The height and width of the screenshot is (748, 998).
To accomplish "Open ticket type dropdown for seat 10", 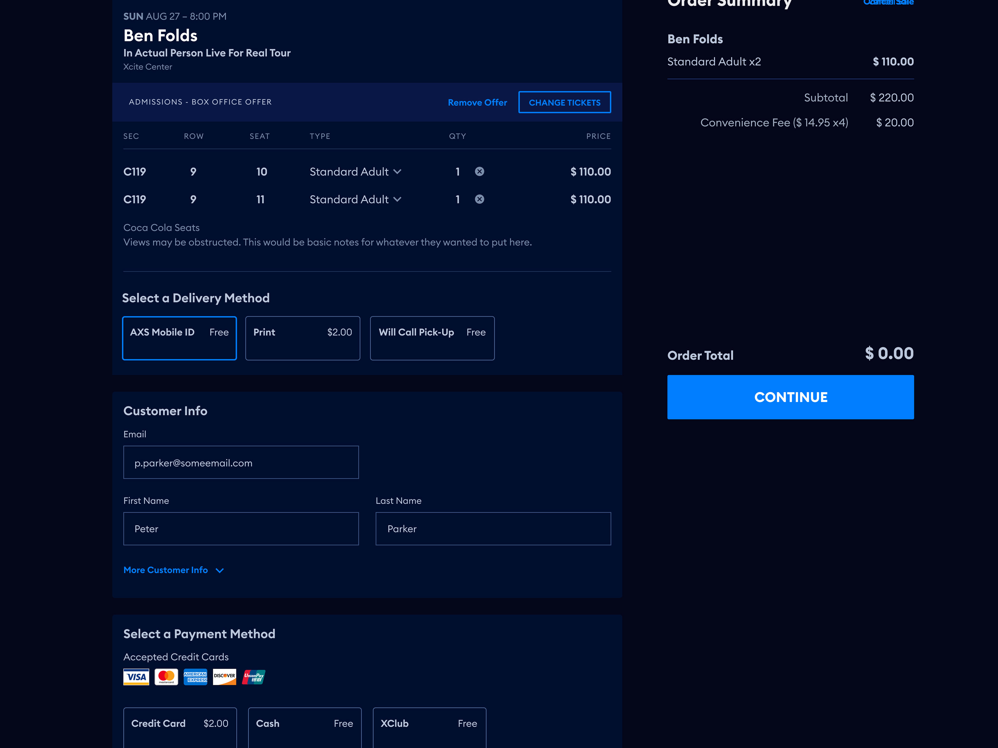I will point(356,172).
